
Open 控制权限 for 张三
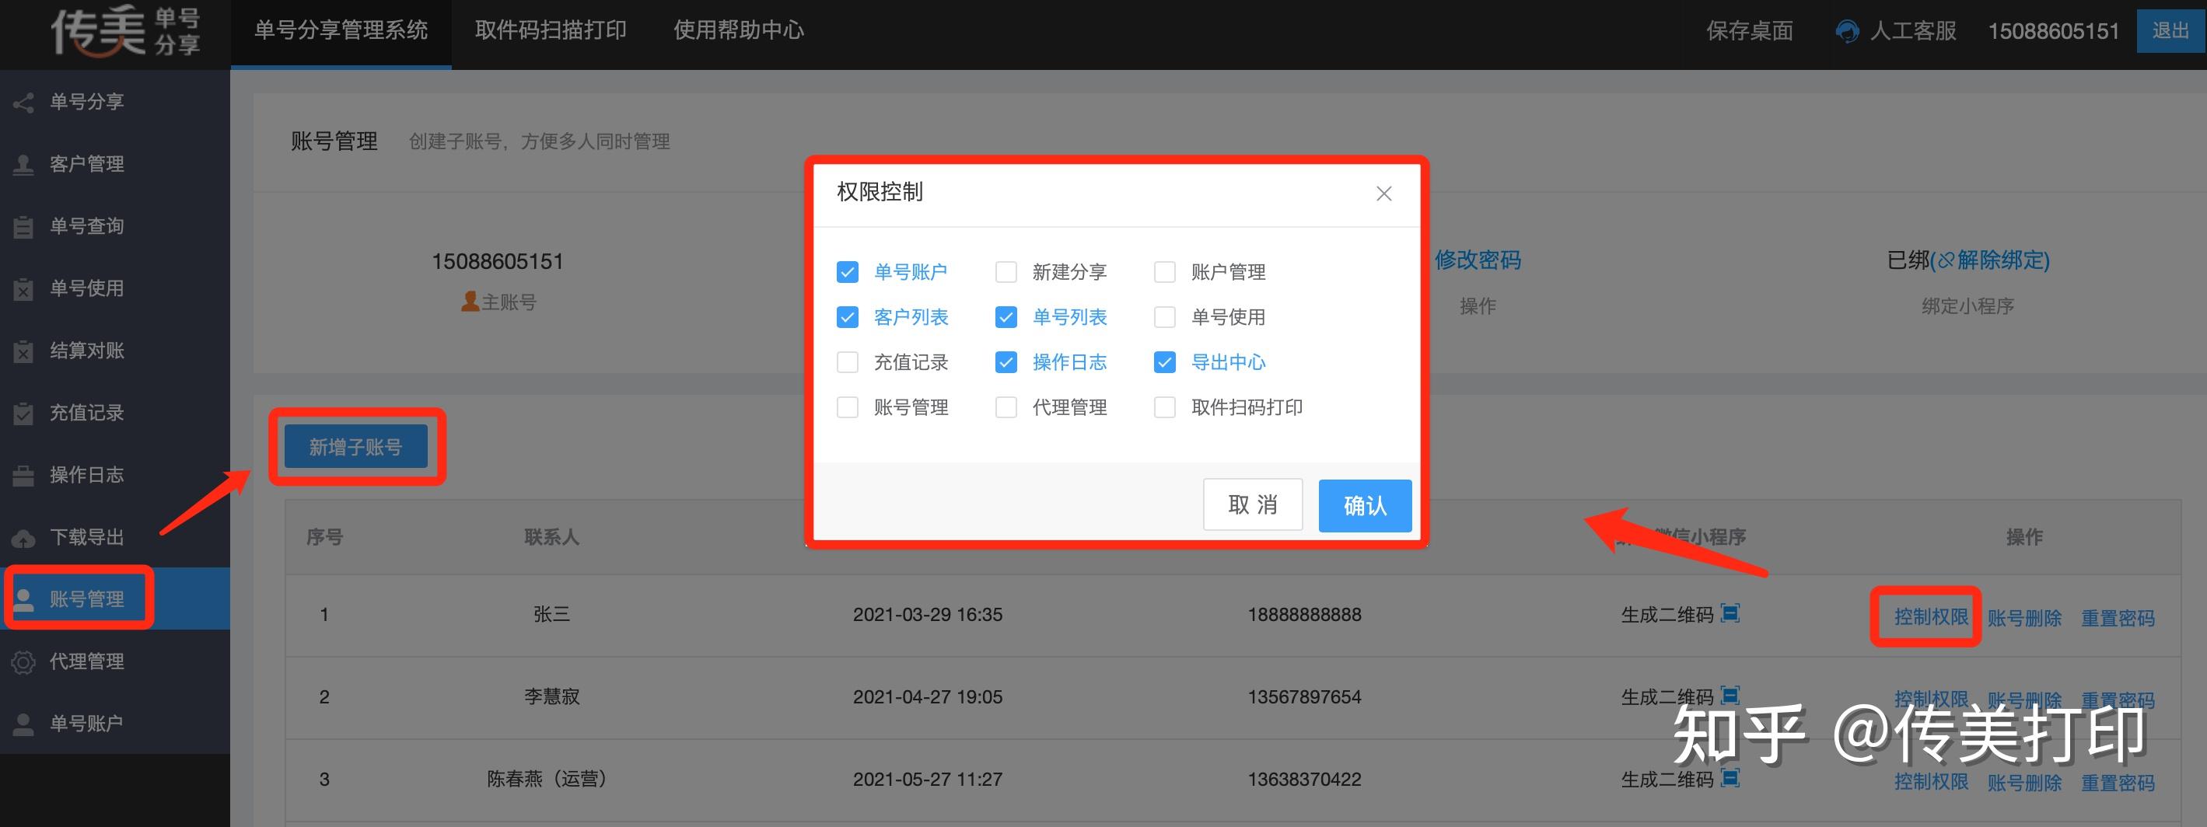point(1931,616)
